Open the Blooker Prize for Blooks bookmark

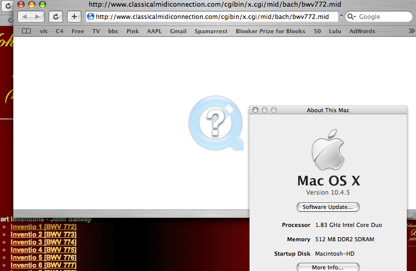[x=271, y=31]
